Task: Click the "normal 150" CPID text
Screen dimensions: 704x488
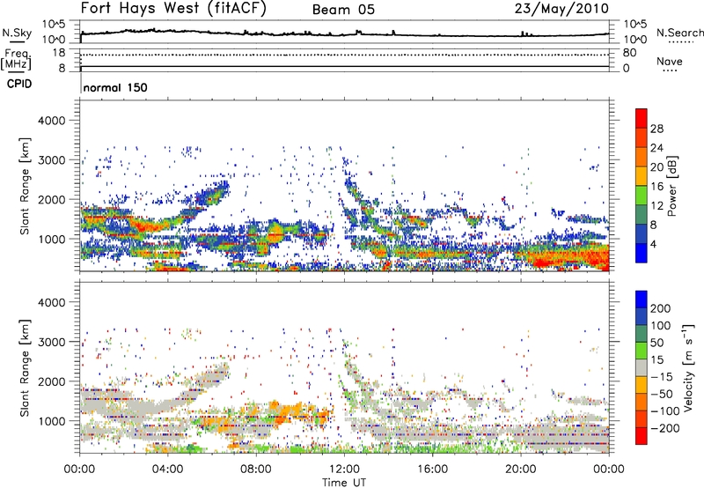Action: (115, 87)
